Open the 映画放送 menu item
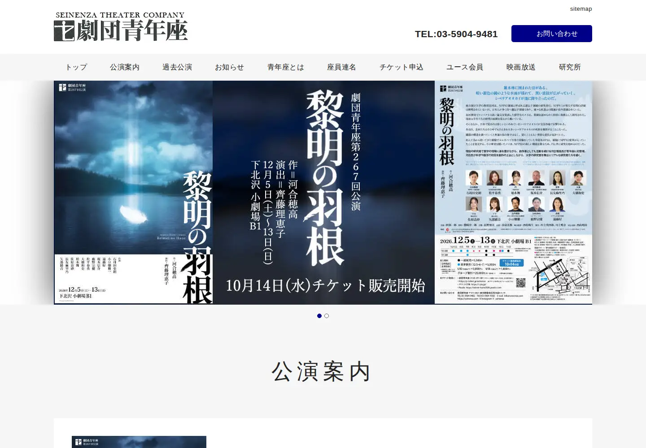The height and width of the screenshot is (448, 646). click(521, 67)
